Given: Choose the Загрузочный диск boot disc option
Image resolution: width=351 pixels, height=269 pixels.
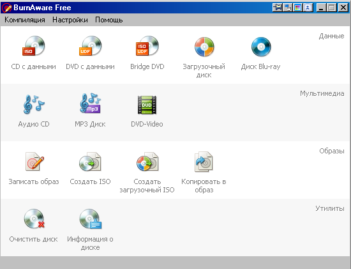Looking at the screenshot, I should click(x=204, y=57).
